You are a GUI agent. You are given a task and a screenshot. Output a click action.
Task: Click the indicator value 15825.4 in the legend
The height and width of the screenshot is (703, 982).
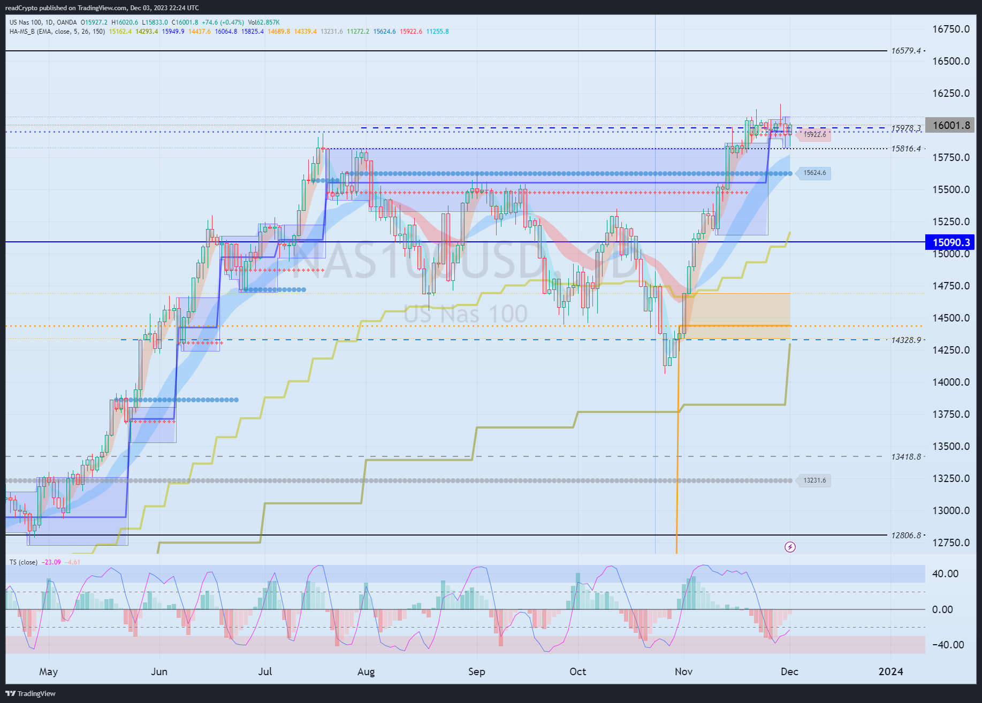tap(253, 32)
